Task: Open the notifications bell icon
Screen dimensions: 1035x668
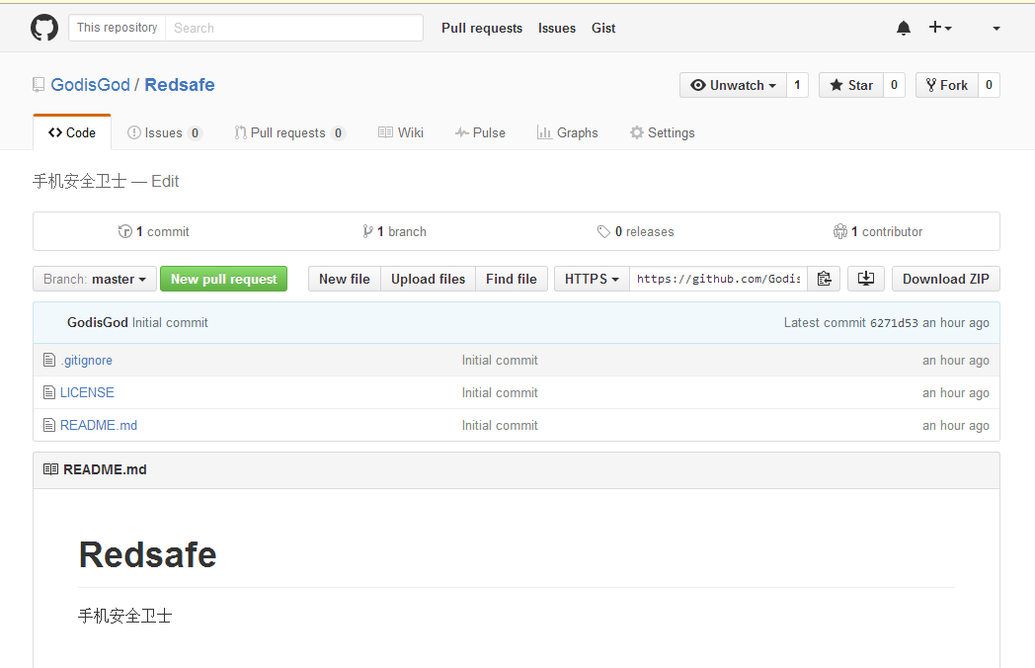Action: pyautogui.click(x=903, y=28)
